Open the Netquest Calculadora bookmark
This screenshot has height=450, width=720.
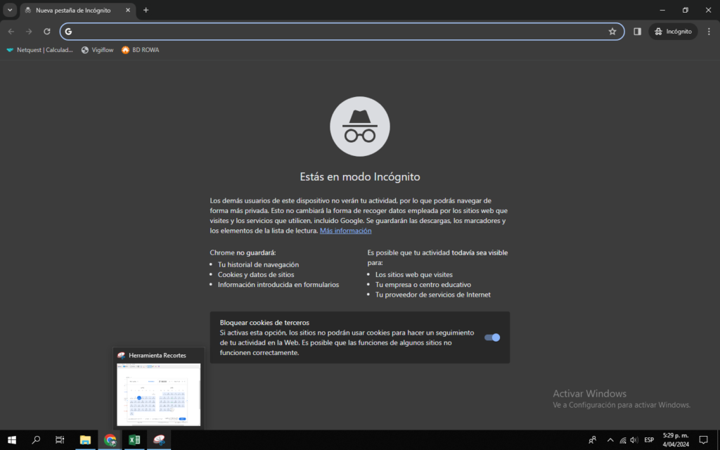coord(40,50)
